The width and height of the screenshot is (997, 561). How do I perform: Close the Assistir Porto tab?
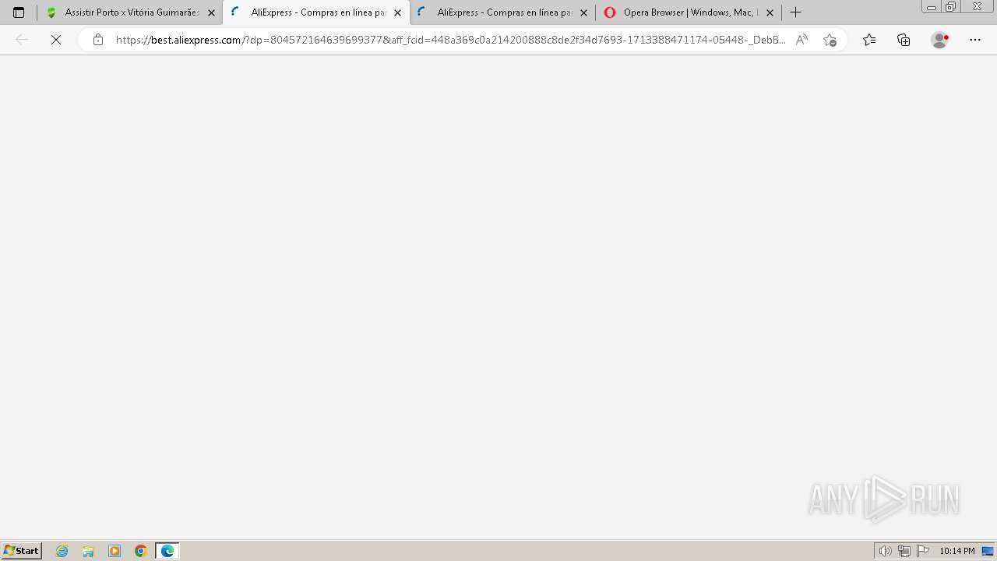tap(211, 12)
